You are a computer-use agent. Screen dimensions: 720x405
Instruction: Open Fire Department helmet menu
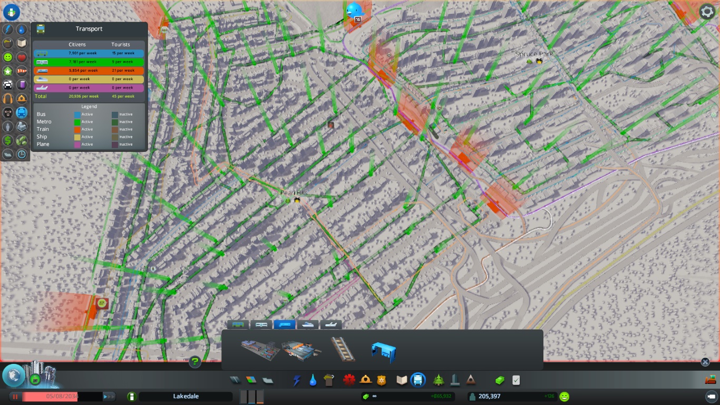pos(365,380)
